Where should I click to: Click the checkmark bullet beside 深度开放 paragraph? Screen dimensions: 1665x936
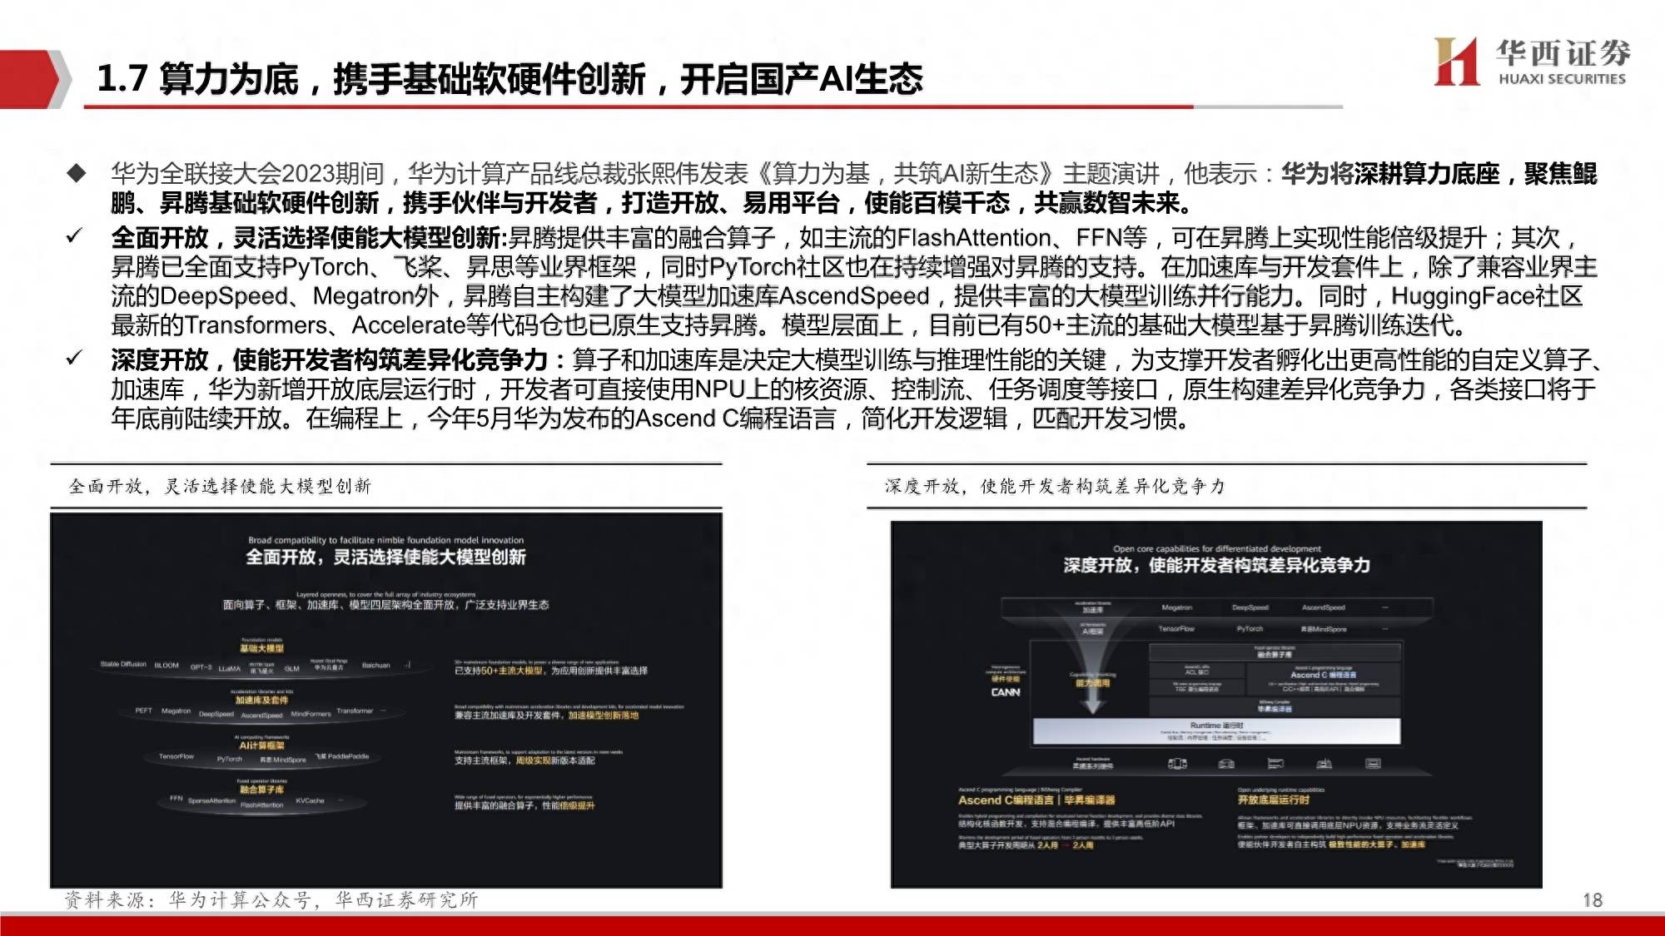[75, 359]
